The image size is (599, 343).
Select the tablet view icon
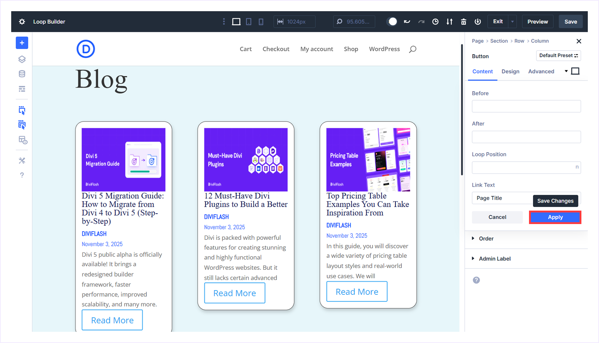point(249,22)
